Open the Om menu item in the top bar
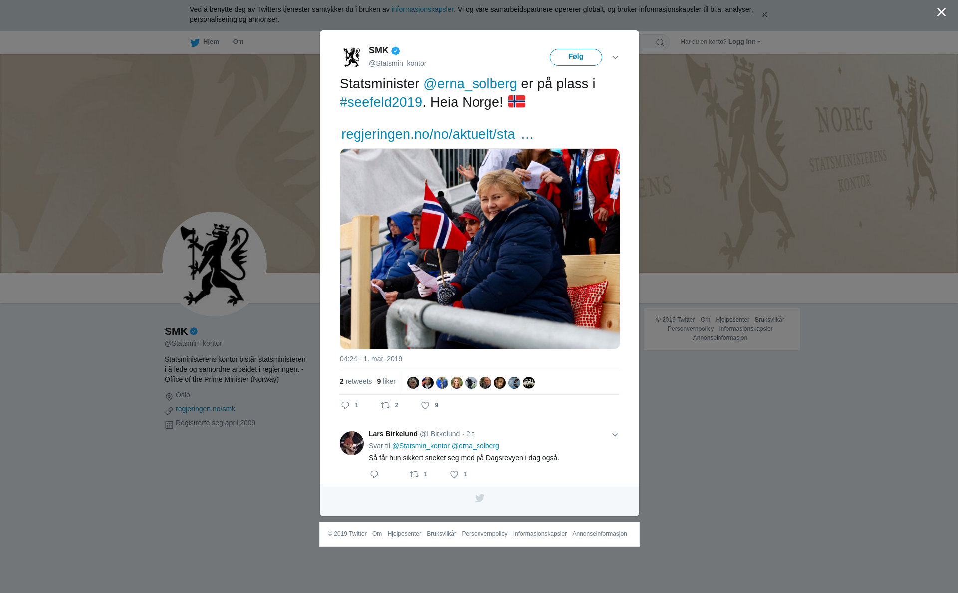The image size is (958, 593). point(238,42)
